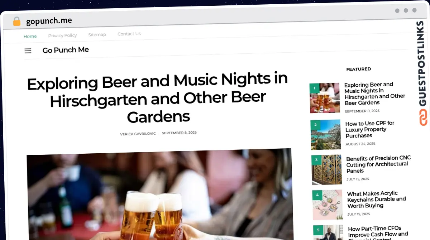Open the hamburger menu icon

click(x=28, y=51)
